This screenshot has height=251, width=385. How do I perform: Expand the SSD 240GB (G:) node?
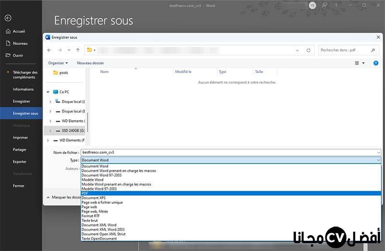[x=50, y=130]
